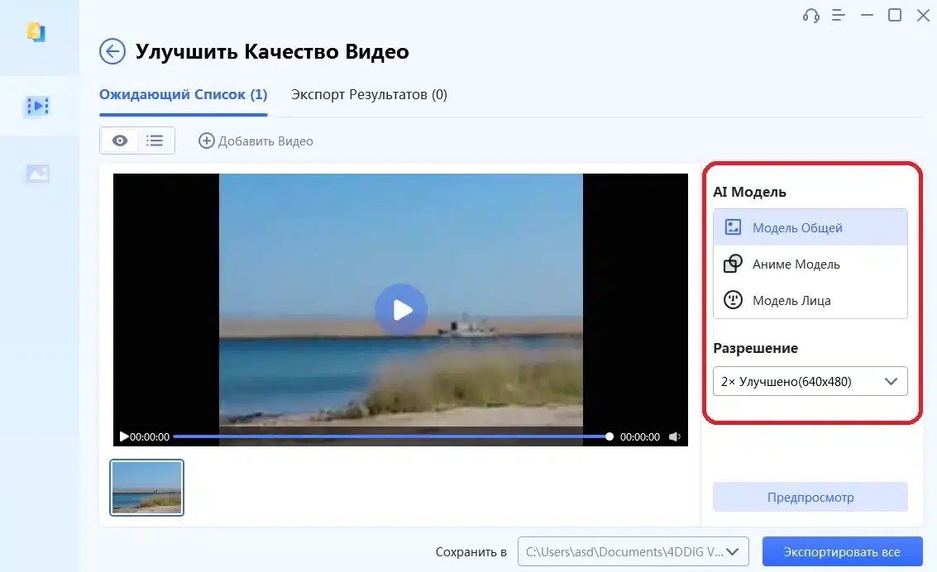
Task: Click the video progress slider
Action: click(389, 436)
